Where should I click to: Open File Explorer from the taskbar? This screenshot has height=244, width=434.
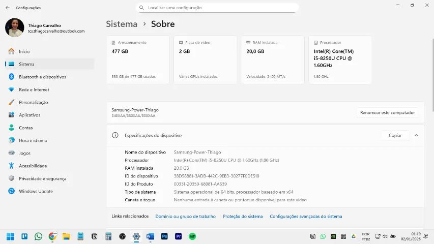click(x=67, y=236)
